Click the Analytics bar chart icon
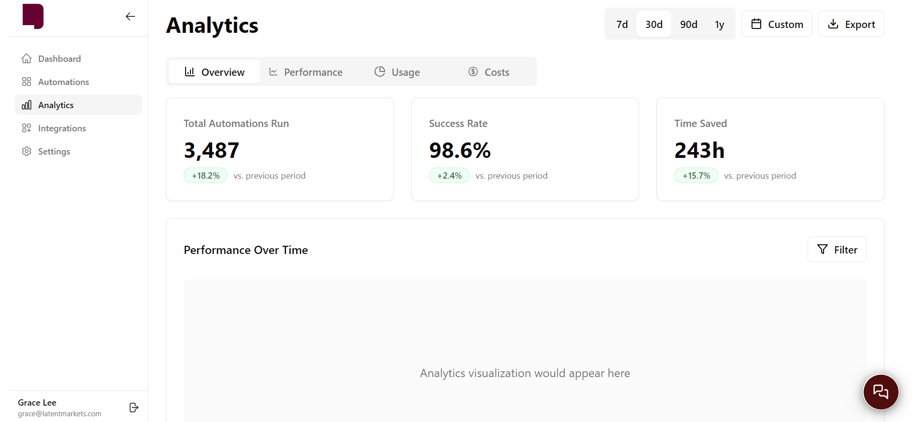The width and height of the screenshot is (912, 422). click(27, 105)
